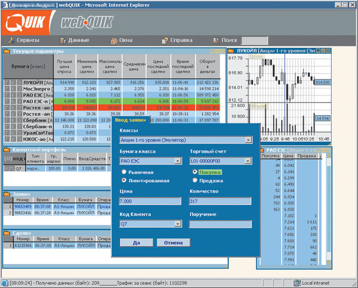Click the Бумага [класс] column header
This screenshot has height=288, width=358.
[28, 66]
